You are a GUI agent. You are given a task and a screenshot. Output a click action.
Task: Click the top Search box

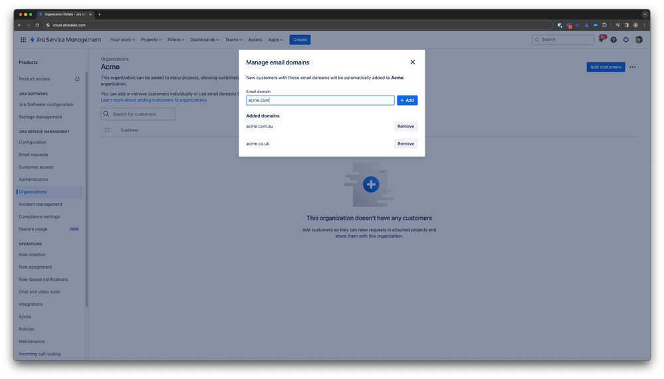pos(563,40)
